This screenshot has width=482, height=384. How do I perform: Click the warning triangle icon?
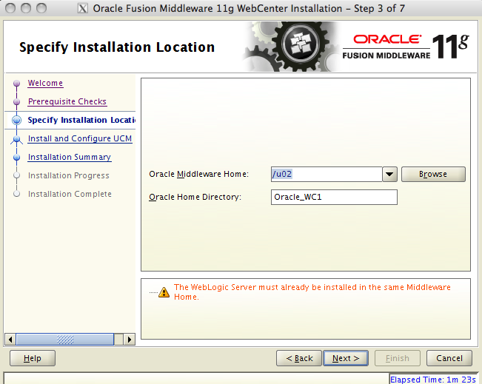pyautogui.click(x=164, y=292)
